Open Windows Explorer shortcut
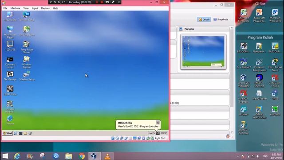 [27, 62]
